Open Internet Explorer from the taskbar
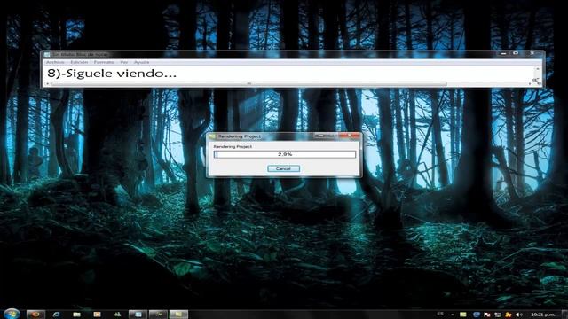 (x=56, y=315)
